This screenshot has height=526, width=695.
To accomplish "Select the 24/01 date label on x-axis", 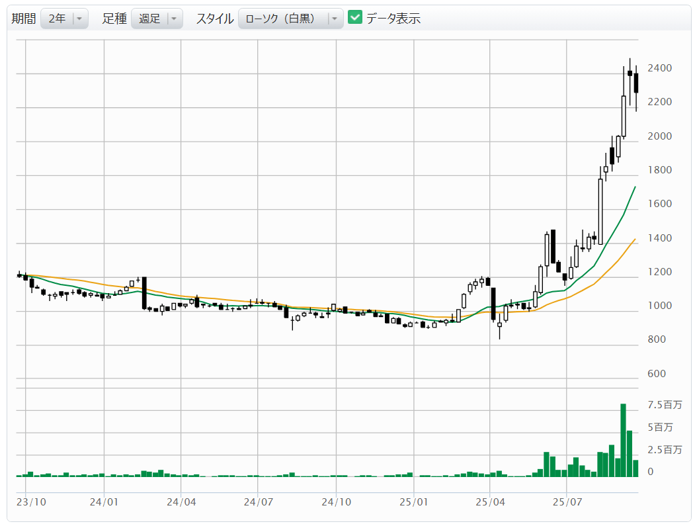I will click(104, 502).
